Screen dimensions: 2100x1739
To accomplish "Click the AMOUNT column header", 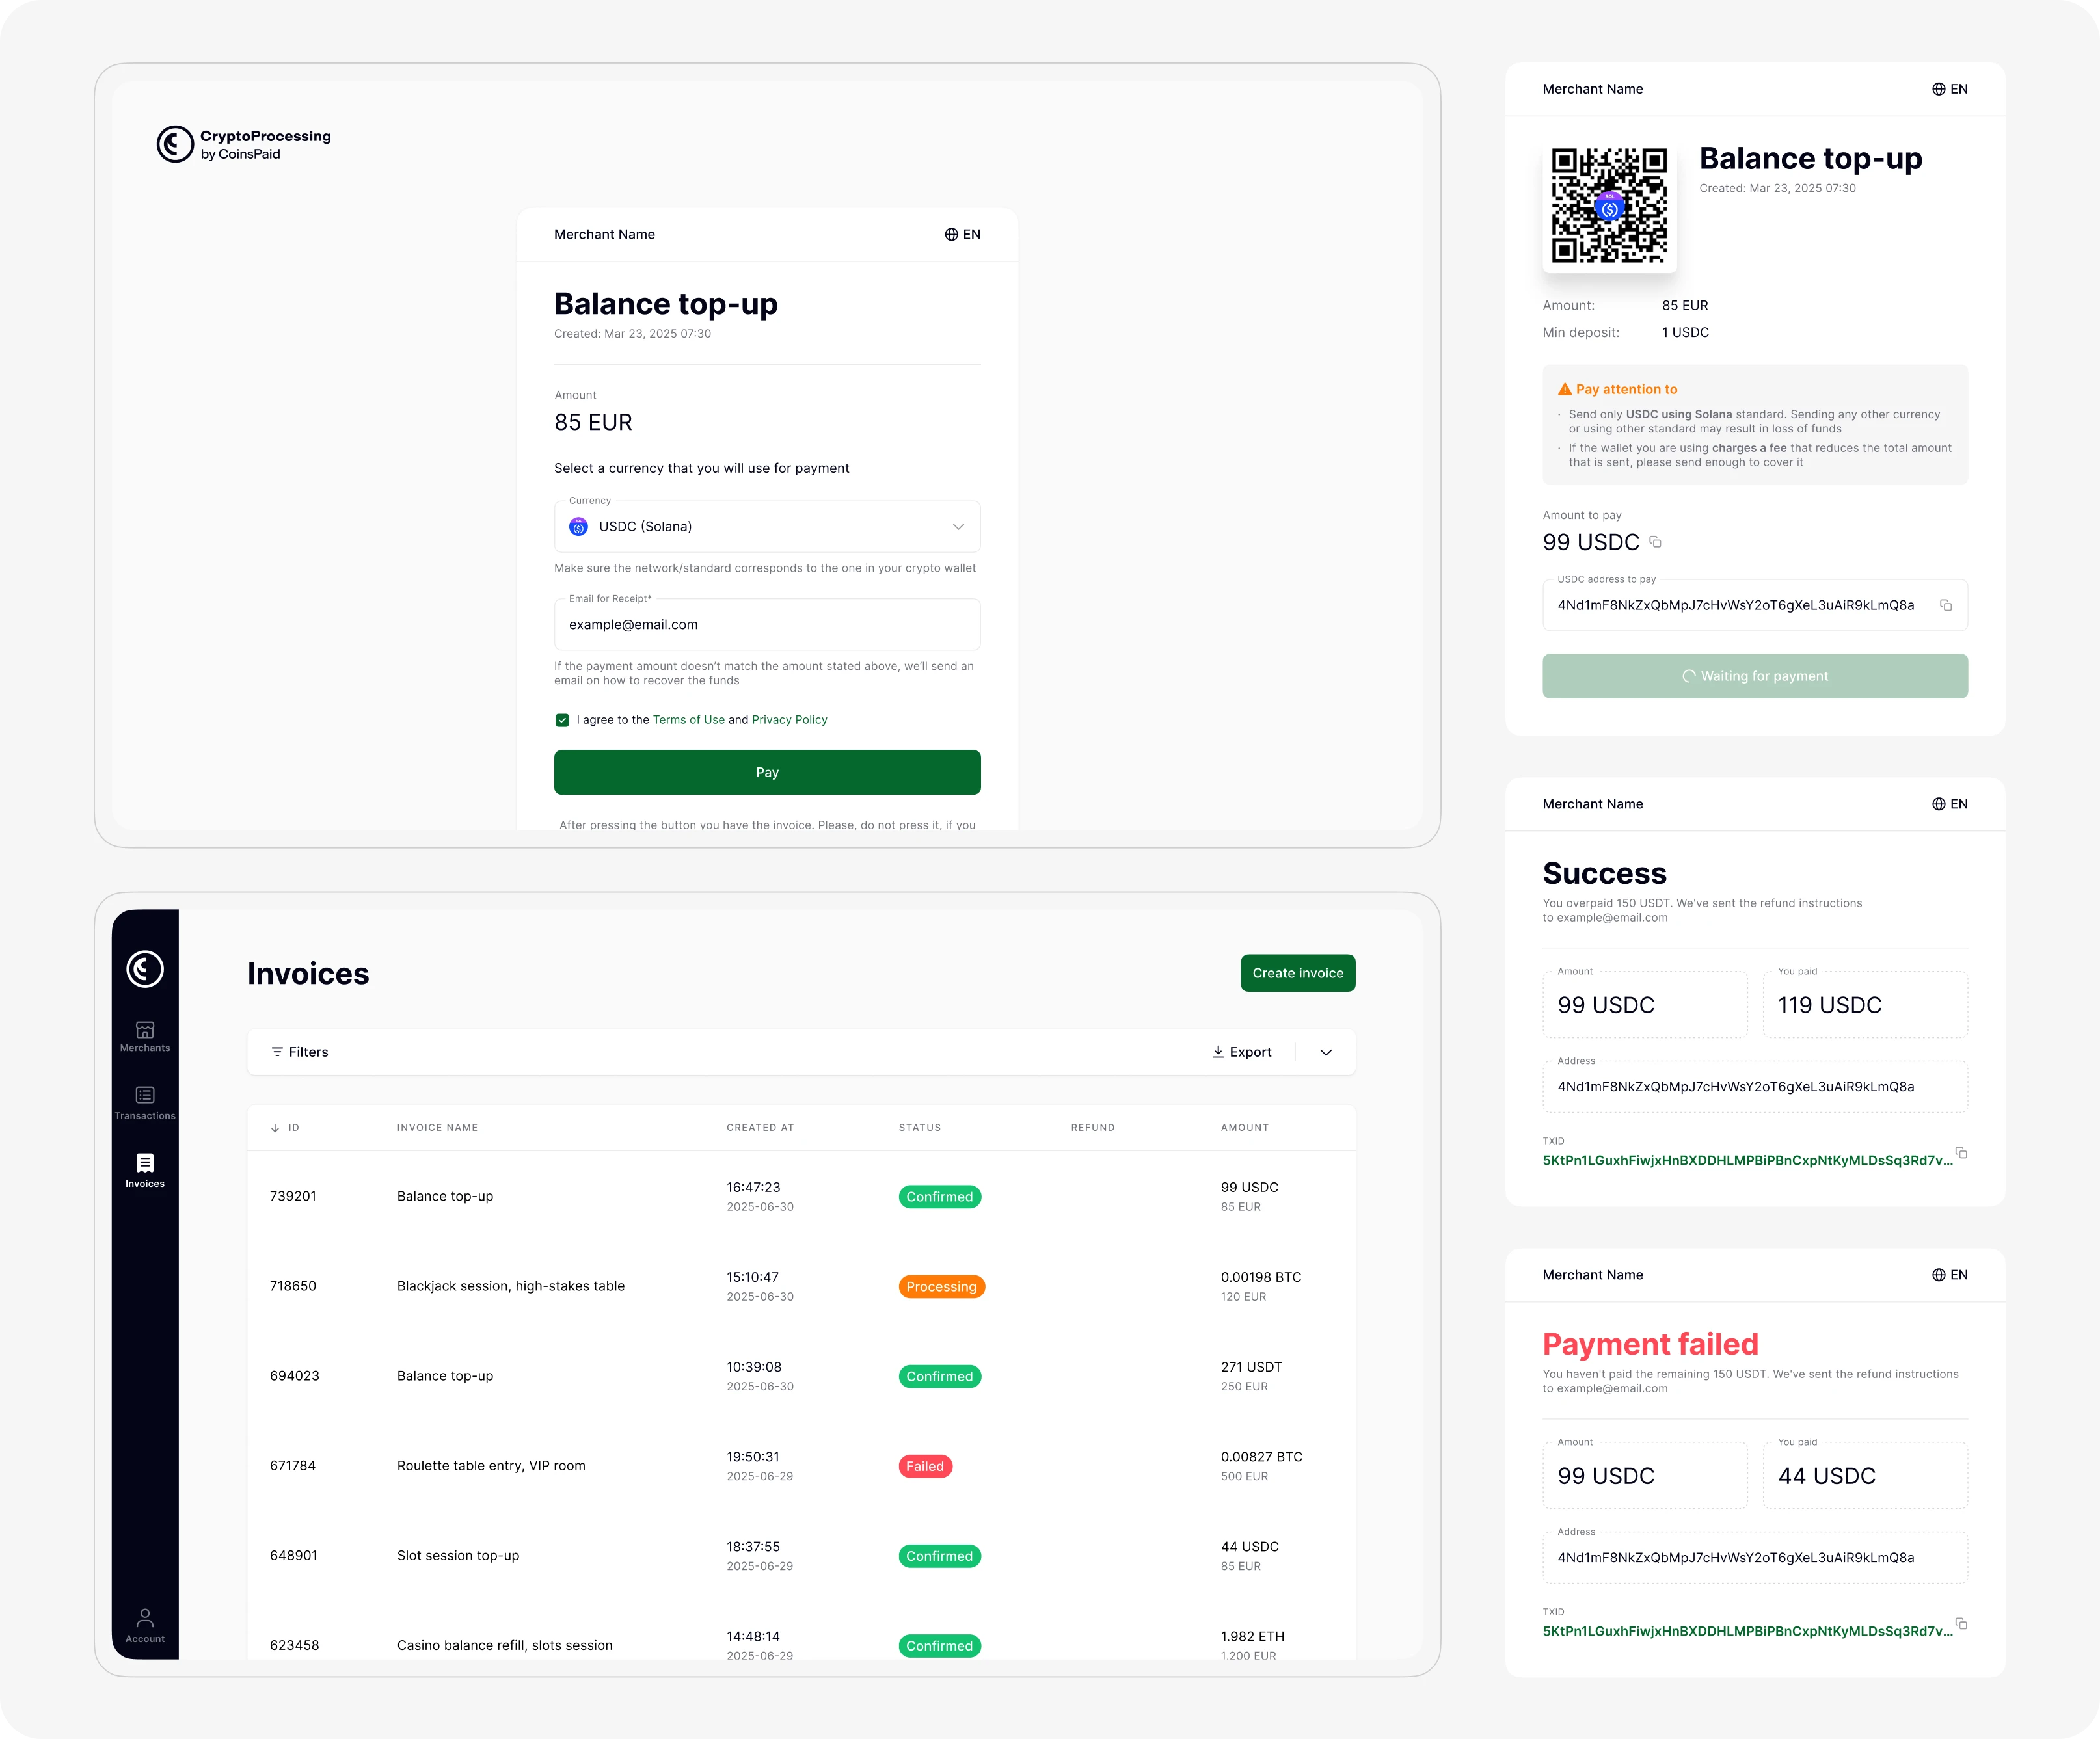I will pos(1245,1127).
